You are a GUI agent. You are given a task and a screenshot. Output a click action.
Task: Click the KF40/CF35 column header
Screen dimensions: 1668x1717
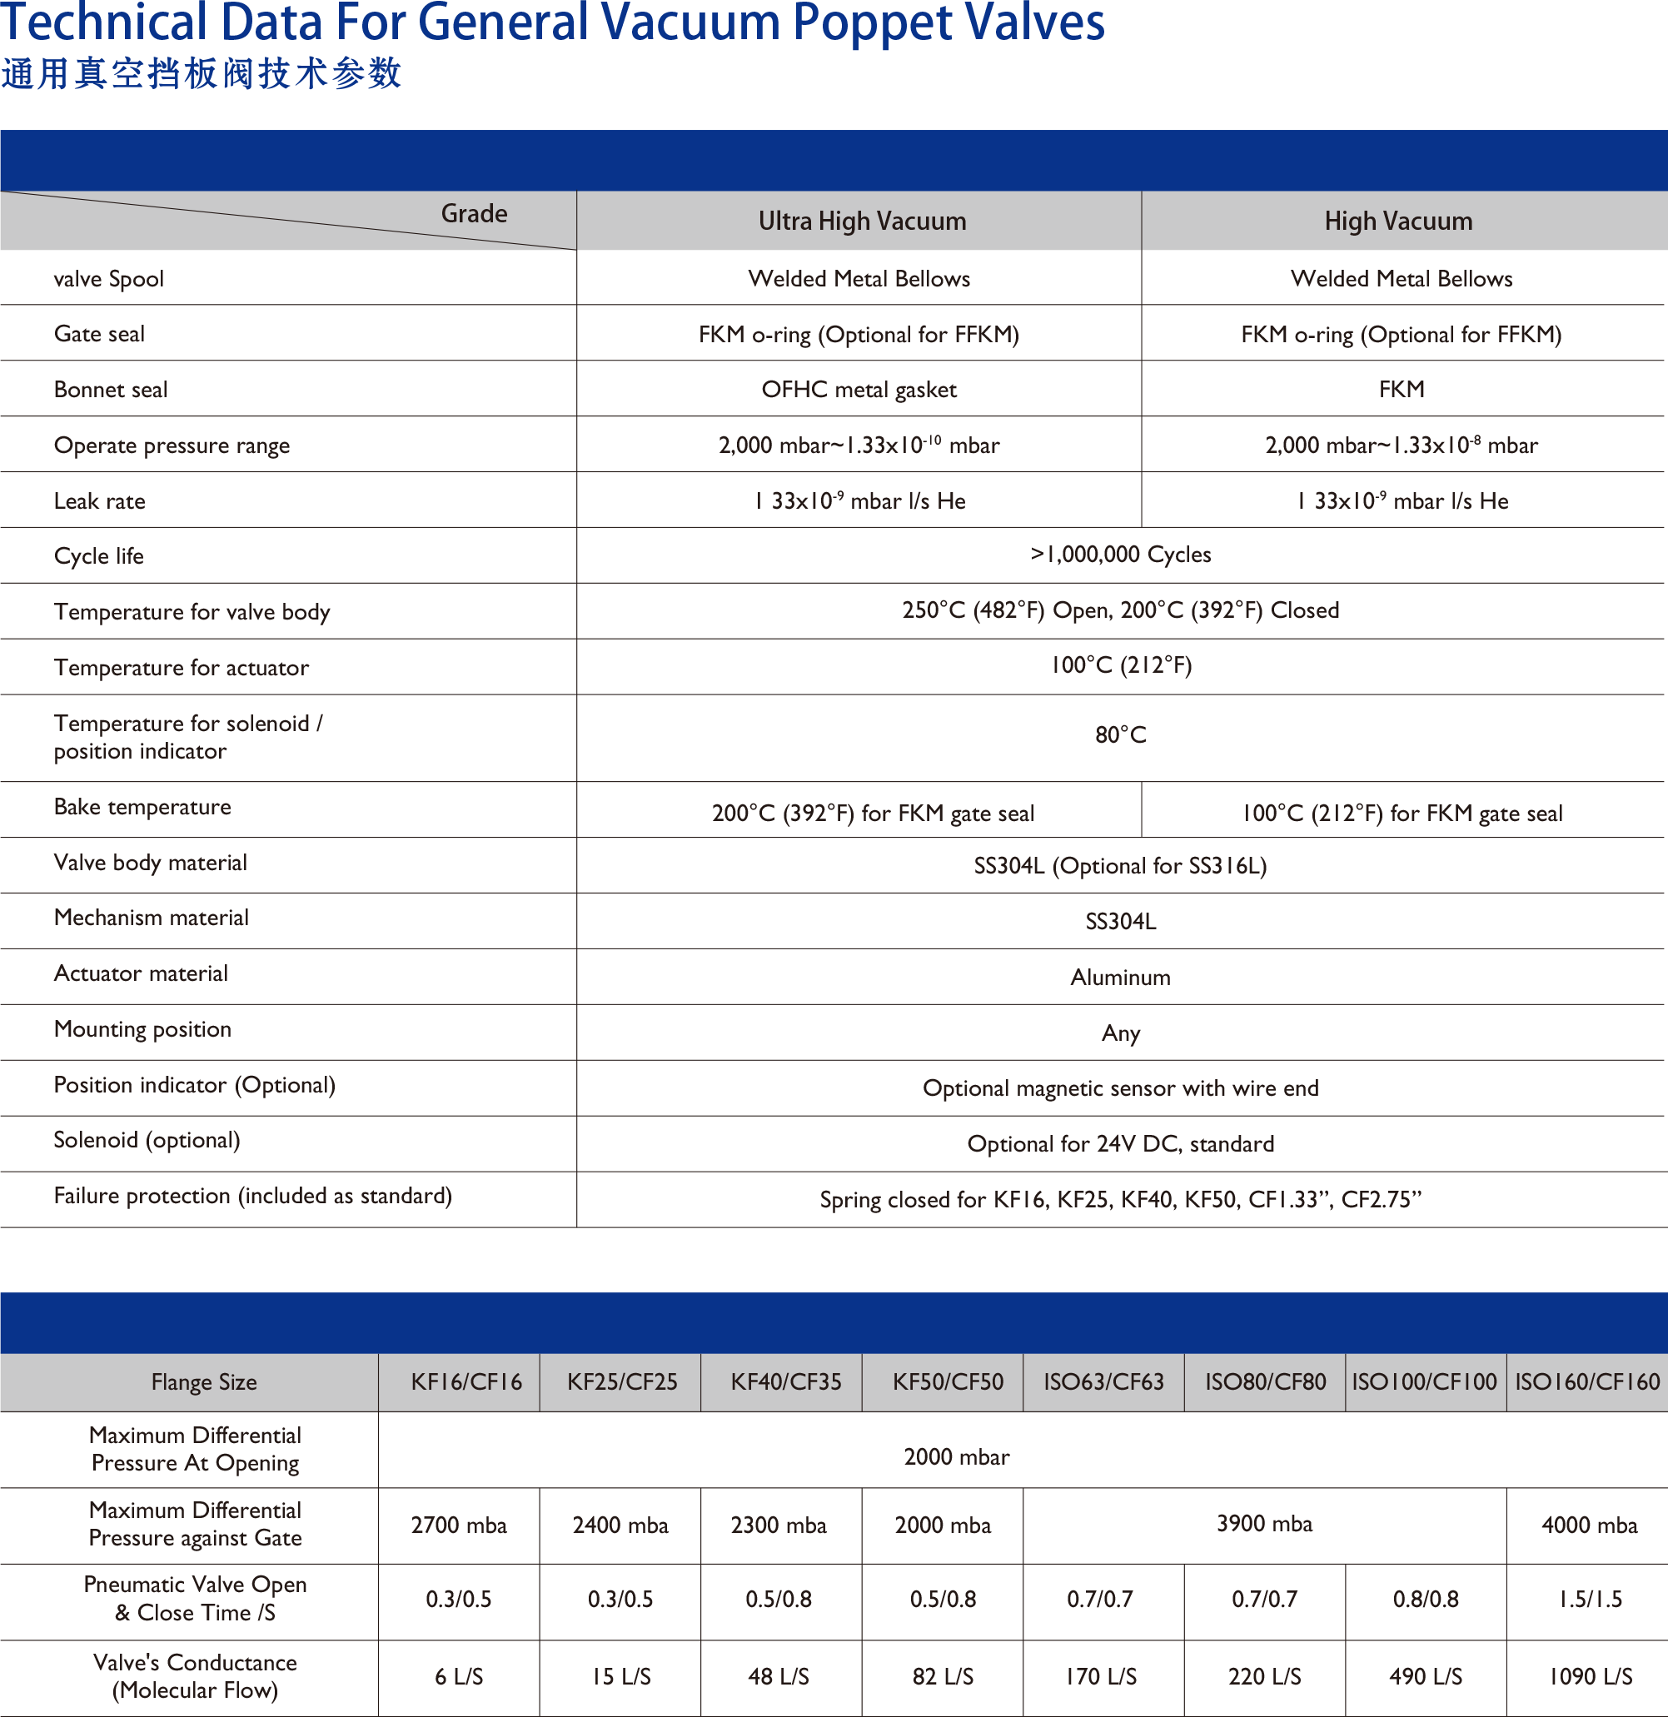point(785,1381)
